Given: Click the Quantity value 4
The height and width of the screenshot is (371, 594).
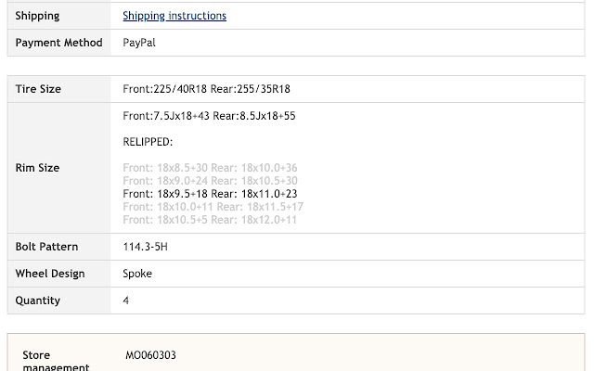Looking at the screenshot, I should [x=126, y=301].
